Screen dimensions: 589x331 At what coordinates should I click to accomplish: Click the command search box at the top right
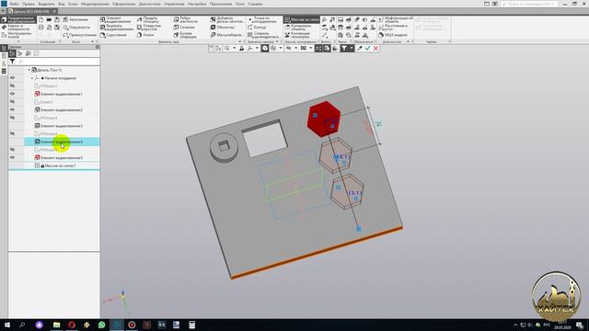click(529, 4)
